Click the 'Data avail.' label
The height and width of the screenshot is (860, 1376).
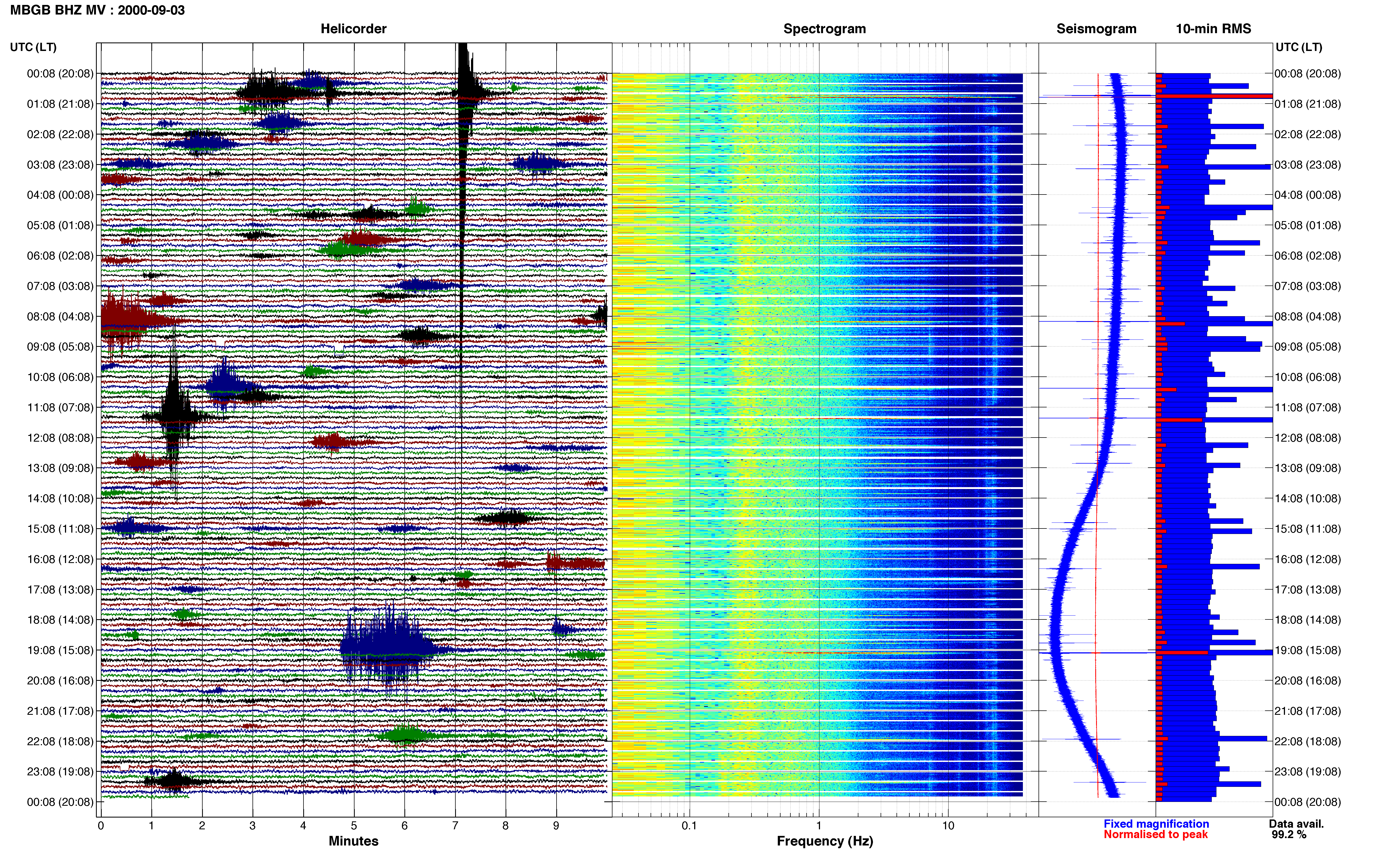(x=1296, y=824)
